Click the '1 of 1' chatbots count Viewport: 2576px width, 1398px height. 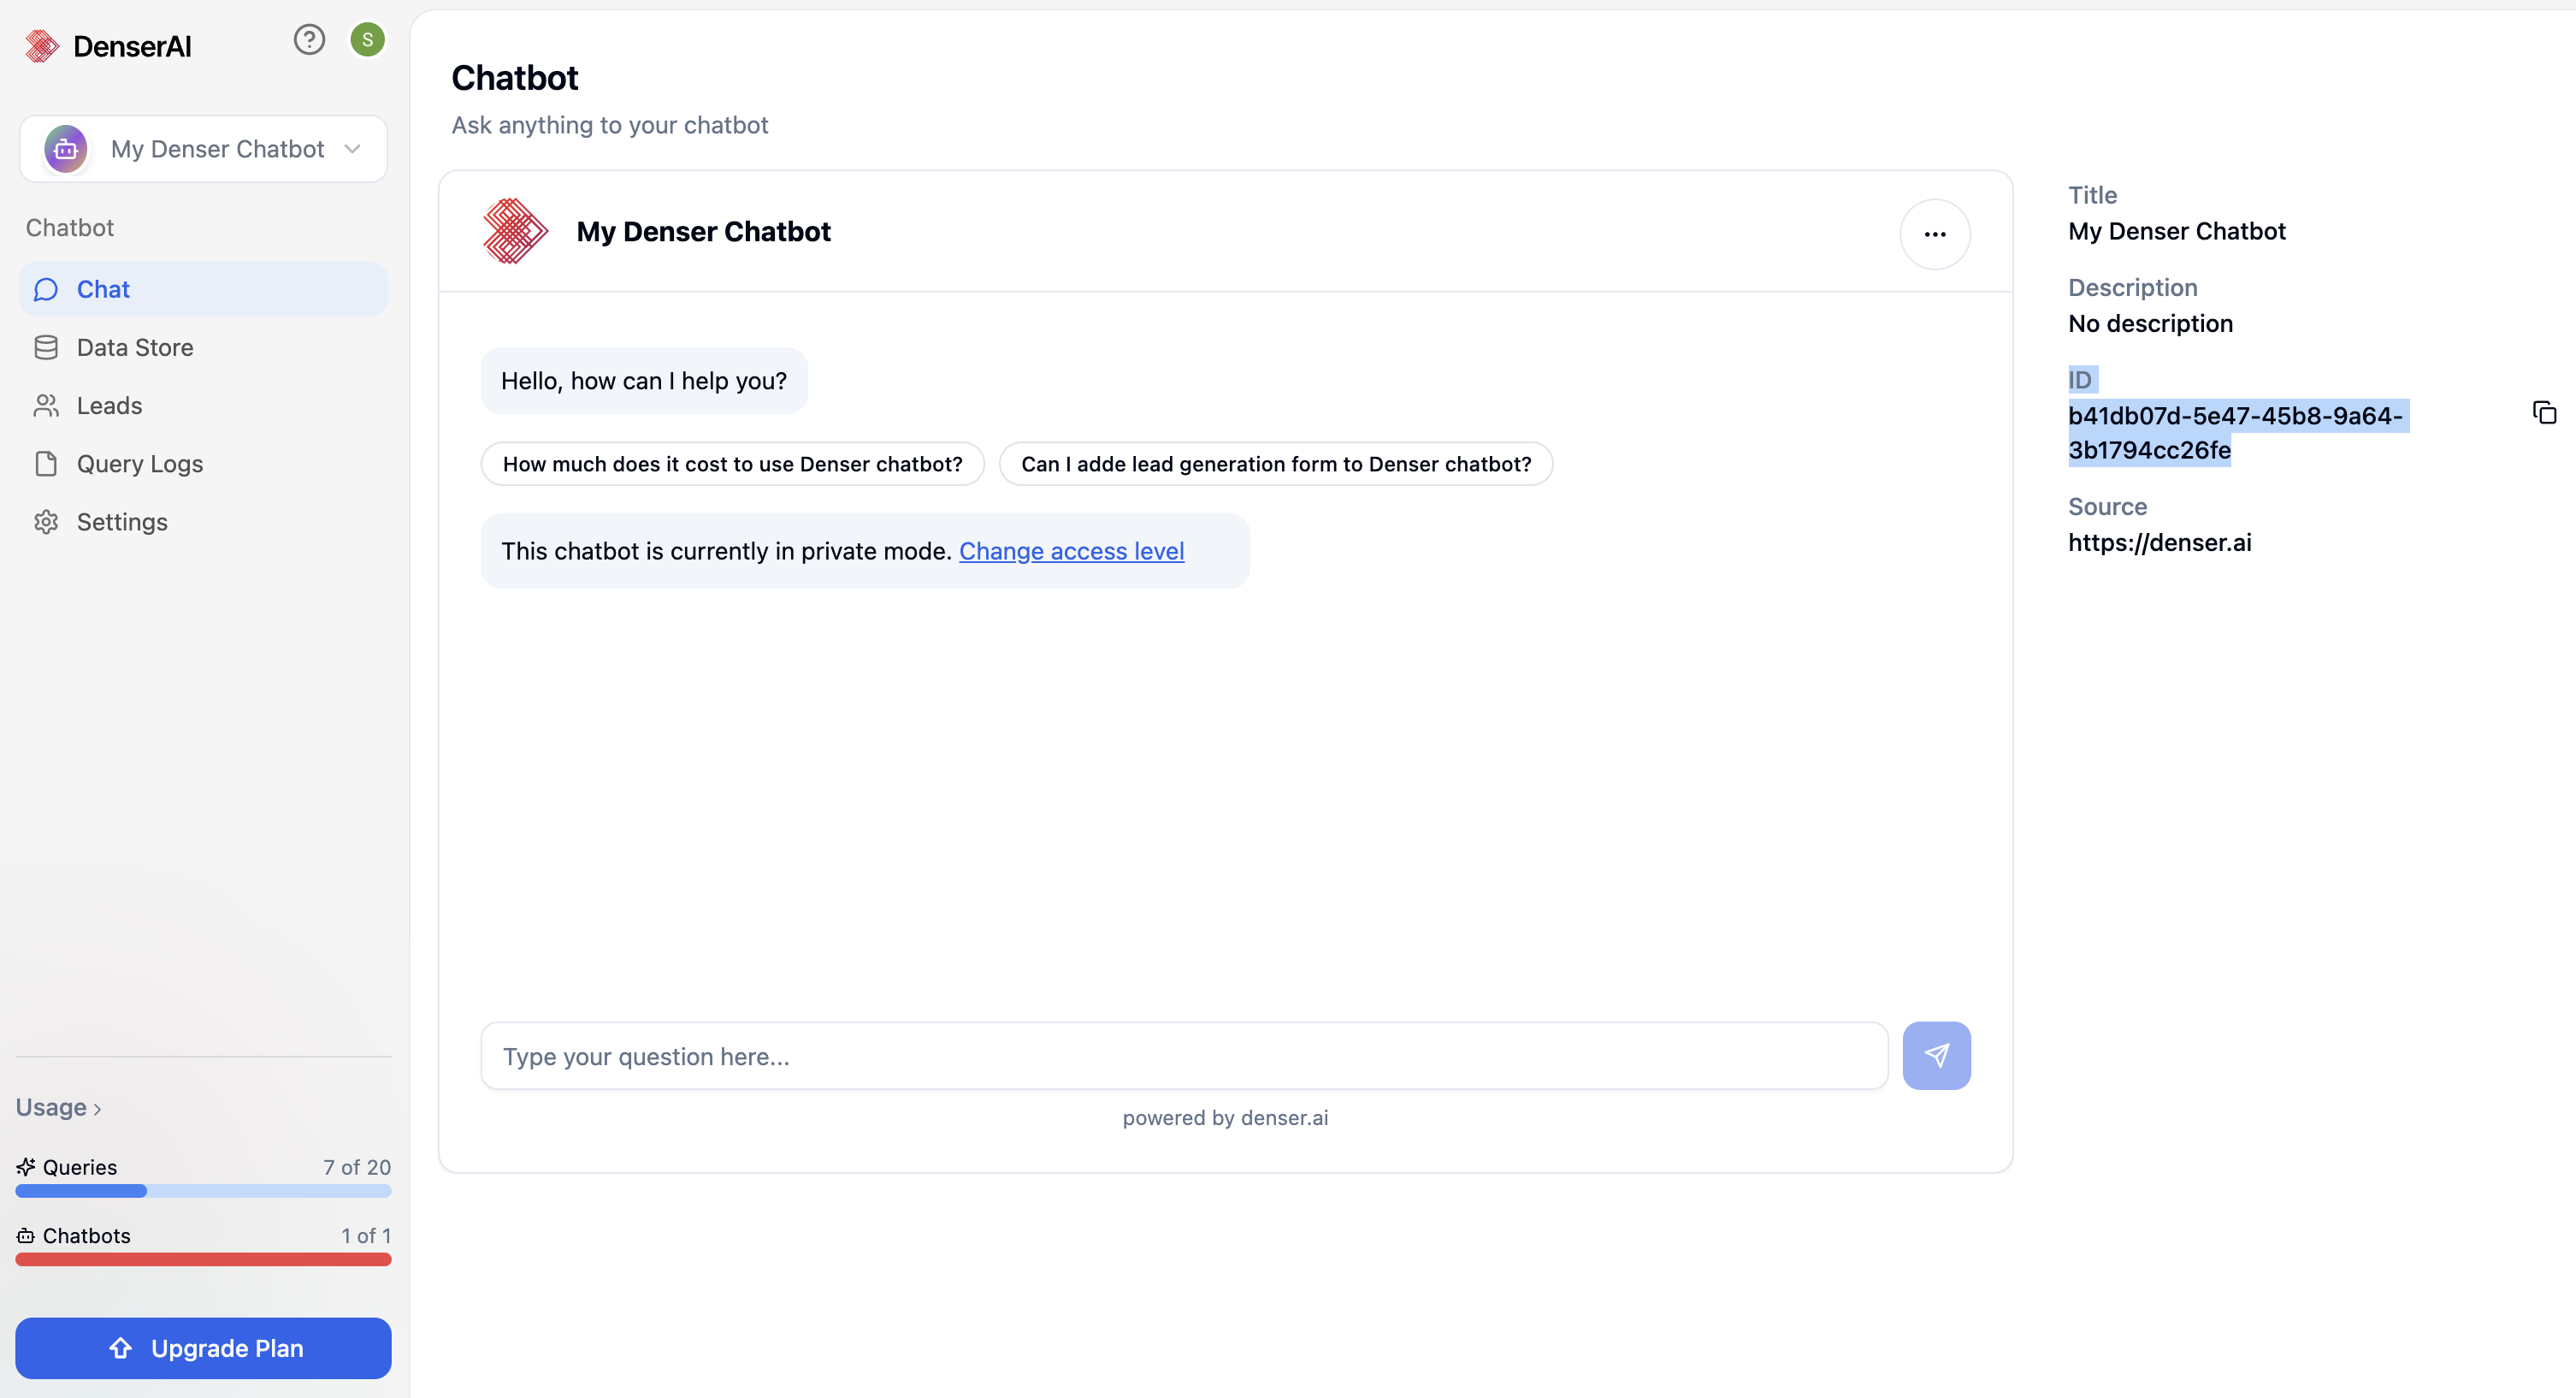point(366,1236)
